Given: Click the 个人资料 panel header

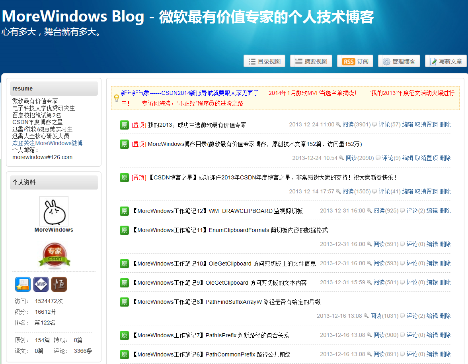Looking at the screenshot, I should click(x=54, y=182).
